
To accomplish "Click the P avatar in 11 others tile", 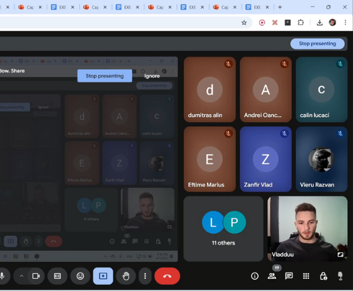I will pos(235,222).
